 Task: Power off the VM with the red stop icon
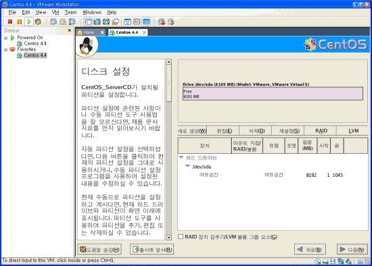10,22
